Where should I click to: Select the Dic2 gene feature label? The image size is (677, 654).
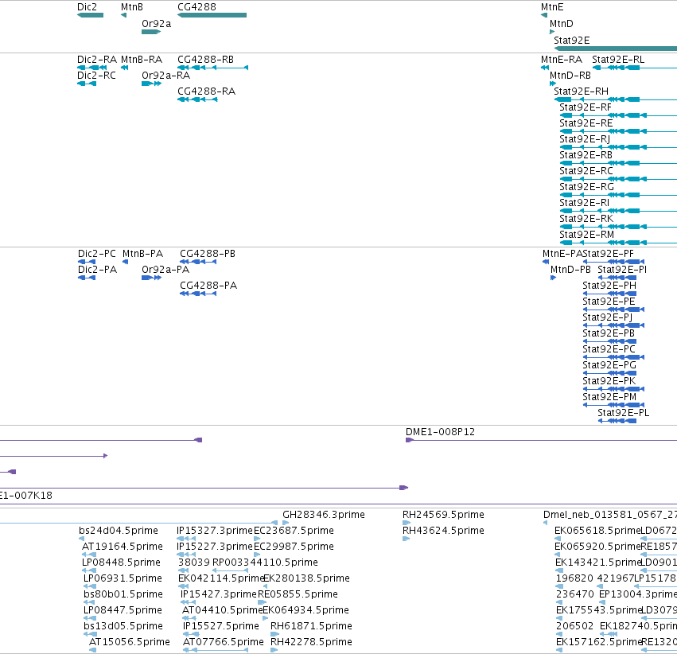pyautogui.click(x=87, y=7)
